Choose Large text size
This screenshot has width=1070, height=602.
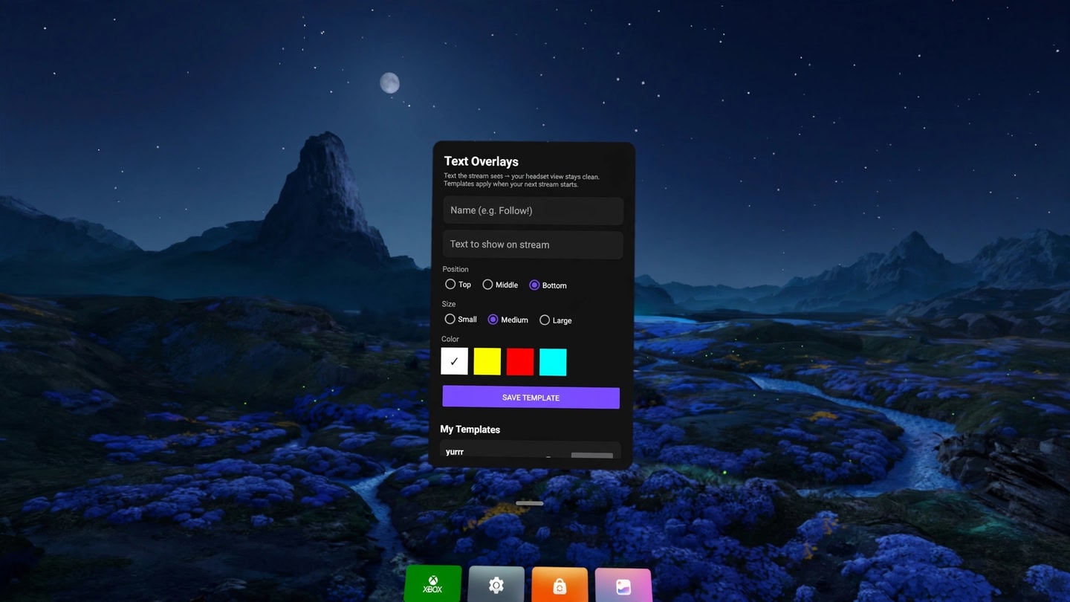pyautogui.click(x=545, y=320)
